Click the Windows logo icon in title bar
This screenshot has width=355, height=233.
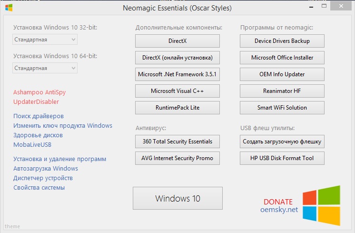coord(9,7)
